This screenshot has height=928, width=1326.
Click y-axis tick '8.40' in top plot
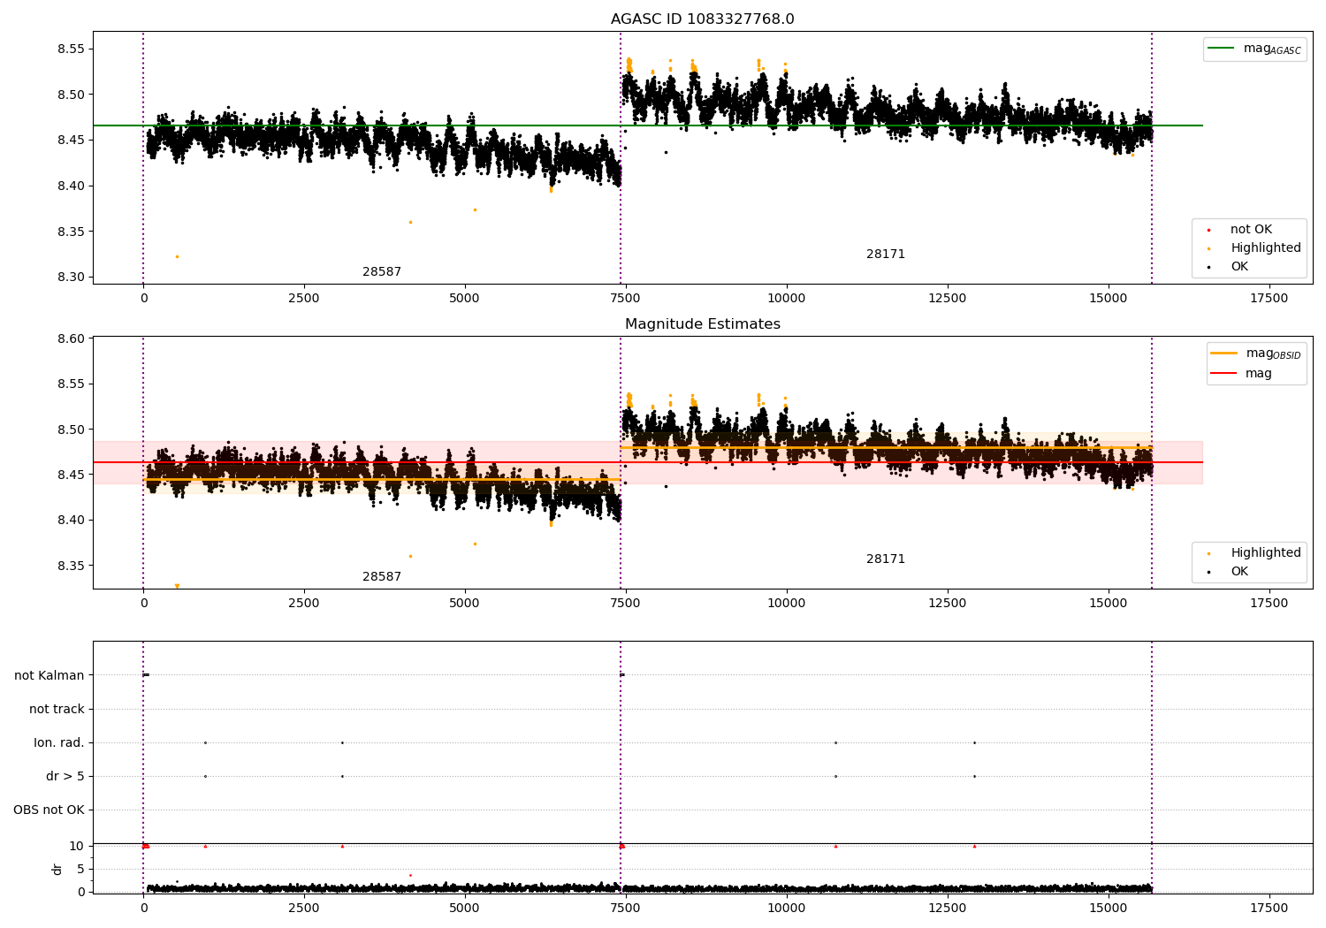click(x=71, y=186)
